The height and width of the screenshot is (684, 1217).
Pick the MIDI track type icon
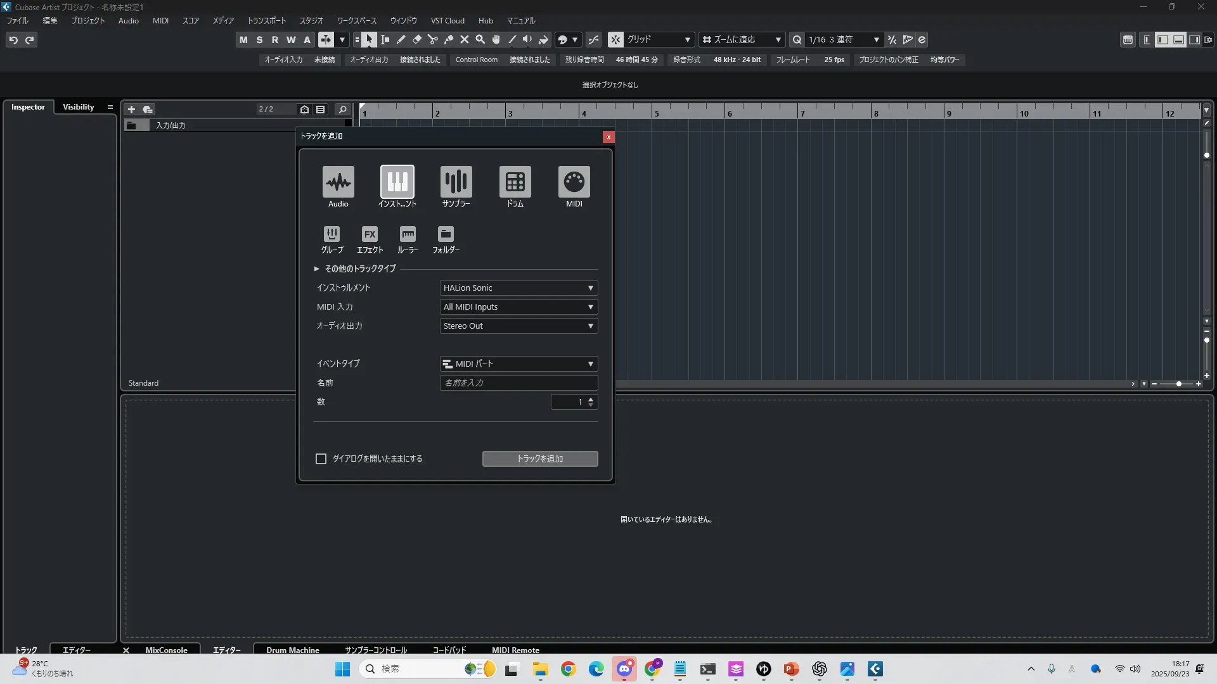tap(574, 182)
